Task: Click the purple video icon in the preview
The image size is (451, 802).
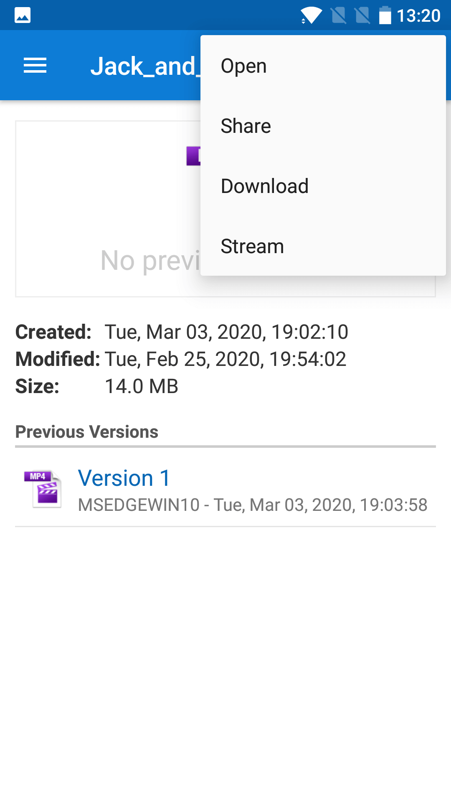Action: coord(193,156)
